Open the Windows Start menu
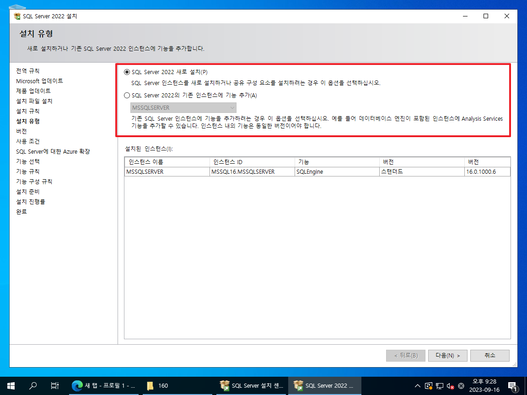Viewport: 527px width, 395px height. (11, 385)
